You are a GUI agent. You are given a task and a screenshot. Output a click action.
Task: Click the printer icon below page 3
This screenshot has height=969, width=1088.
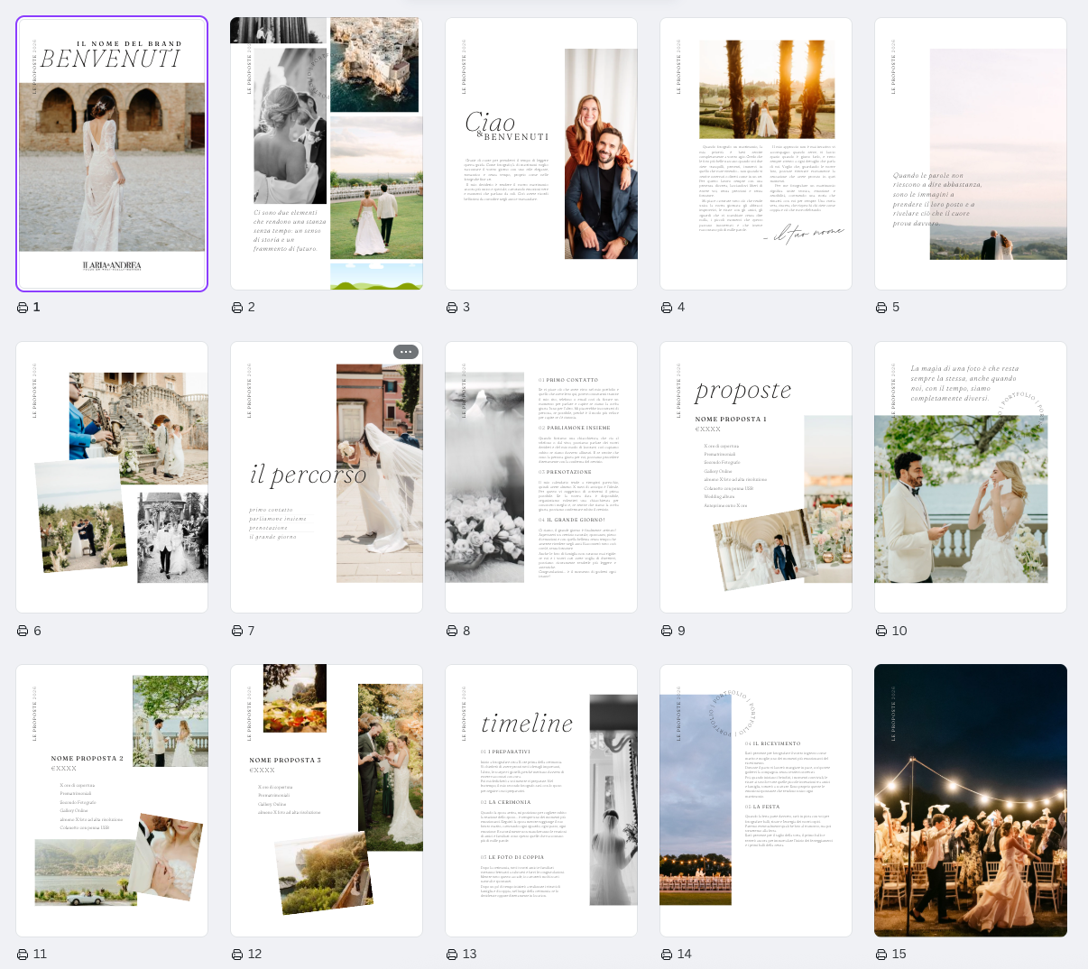pos(452,308)
